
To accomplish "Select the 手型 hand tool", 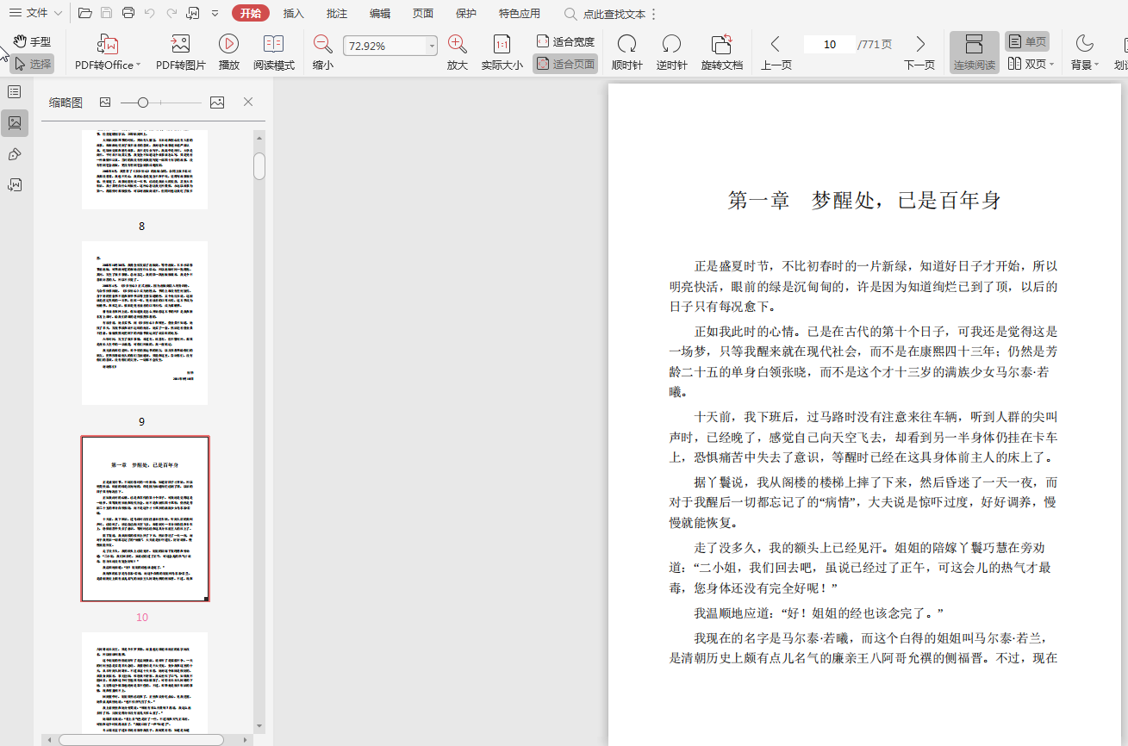I will click(x=32, y=41).
